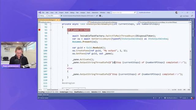Viewport: 196px width, 110px height.
Task: Click the No issues found indicator
Action: pyautogui.click(x=53, y=90)
